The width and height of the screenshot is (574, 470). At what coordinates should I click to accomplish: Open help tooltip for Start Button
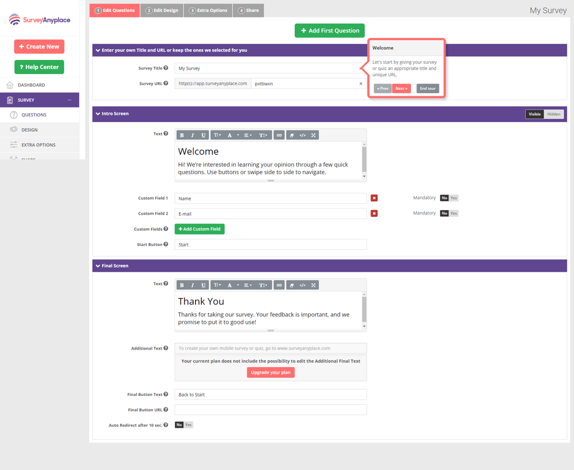click(166, 244)
